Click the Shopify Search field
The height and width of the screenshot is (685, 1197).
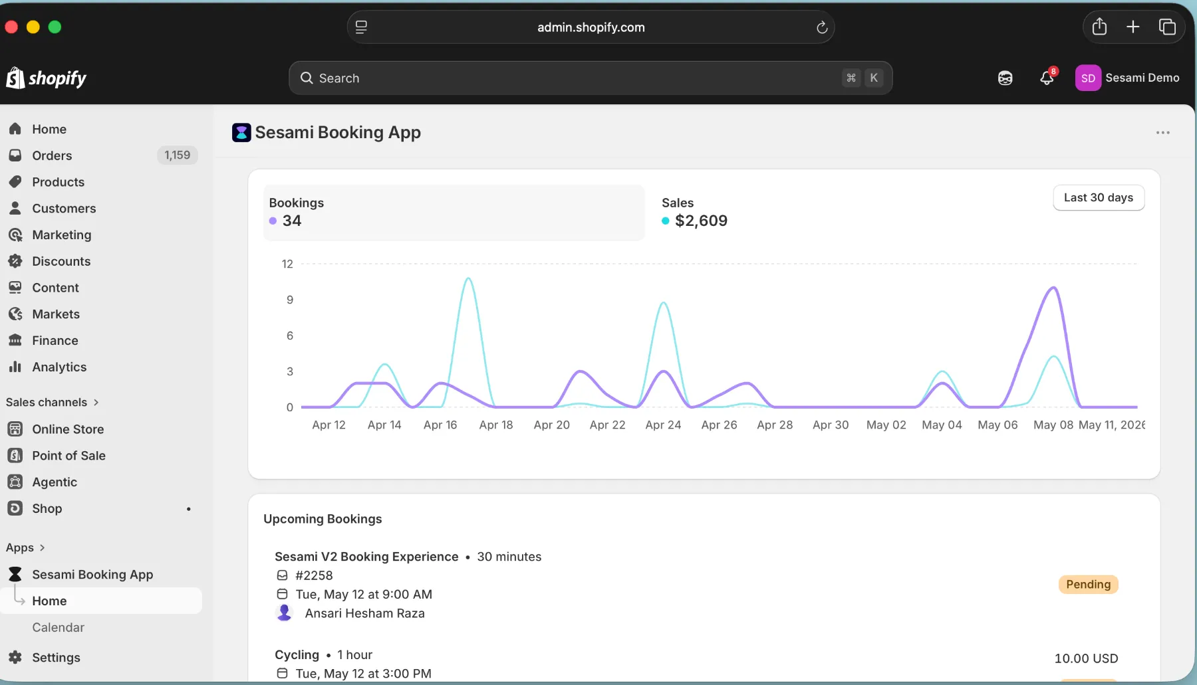(x=591, y=78)
